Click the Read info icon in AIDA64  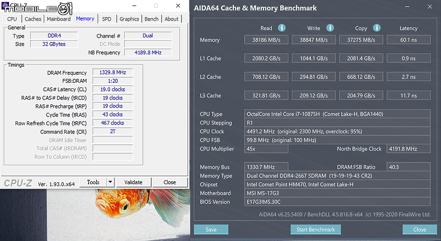(x=282, y=28)
